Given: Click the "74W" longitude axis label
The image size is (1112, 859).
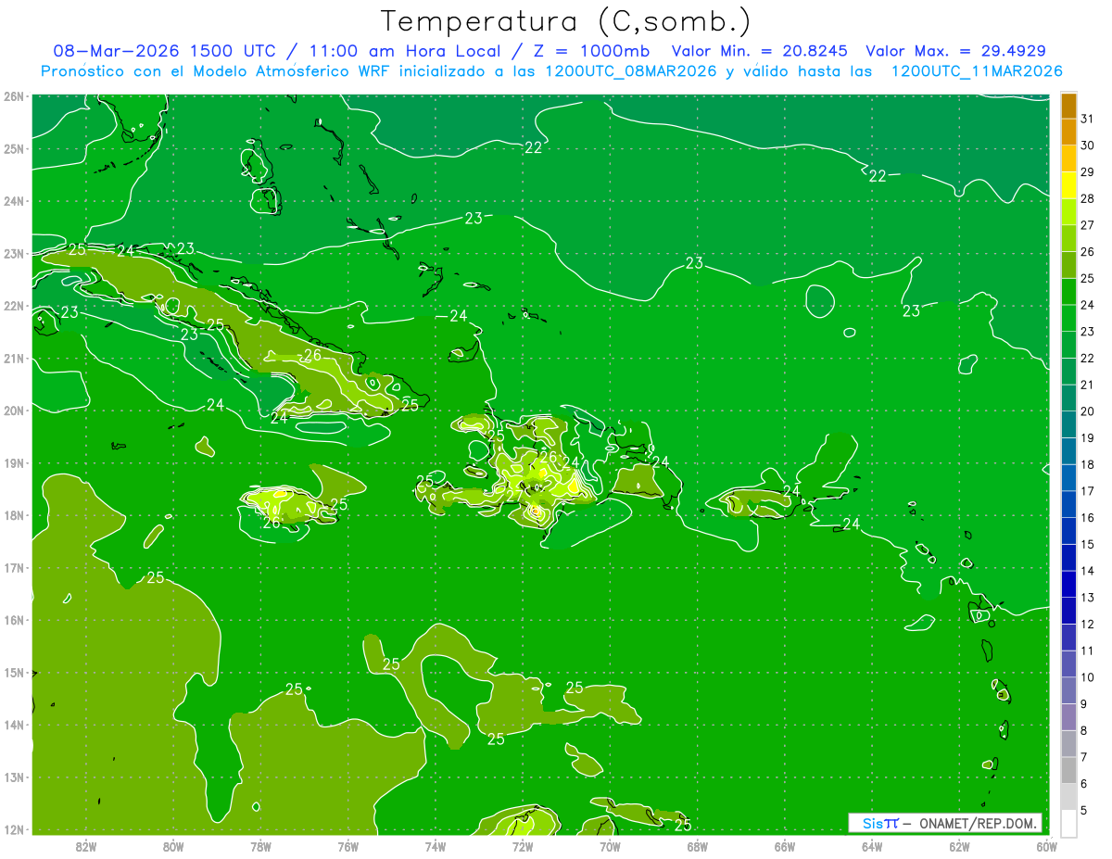Looking at the screenshot, I should [x=436, y=846].
